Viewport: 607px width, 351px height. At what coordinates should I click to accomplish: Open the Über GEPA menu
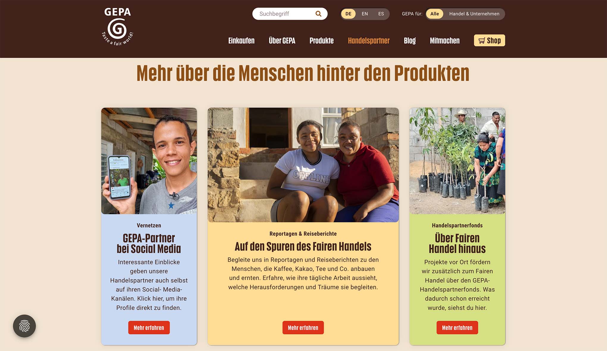tap(282, 41)
